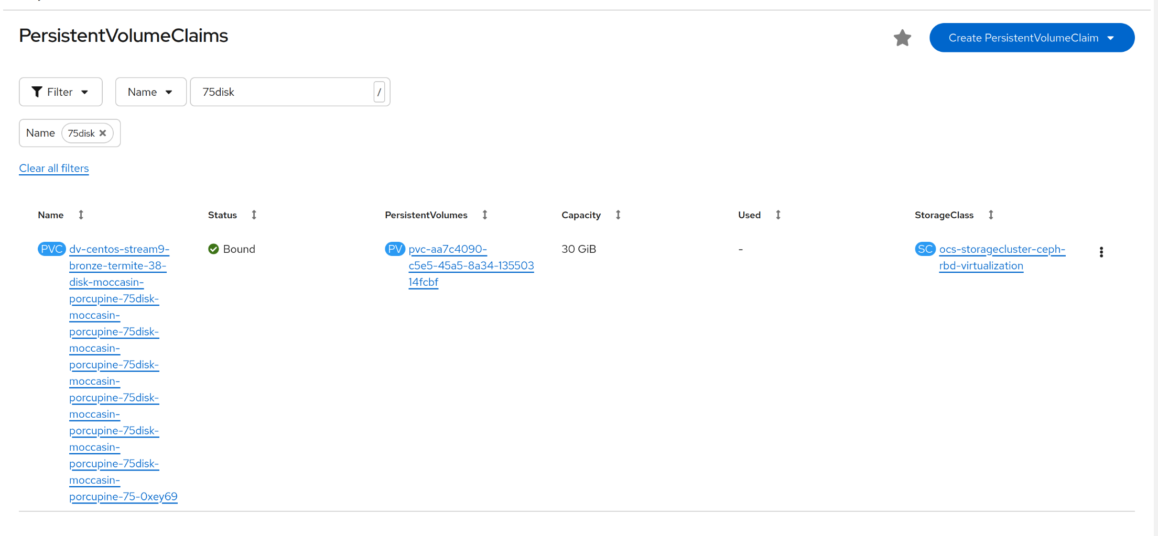Click the PV resource badge
1158x536 pixels.
click(x=395, y=249)
